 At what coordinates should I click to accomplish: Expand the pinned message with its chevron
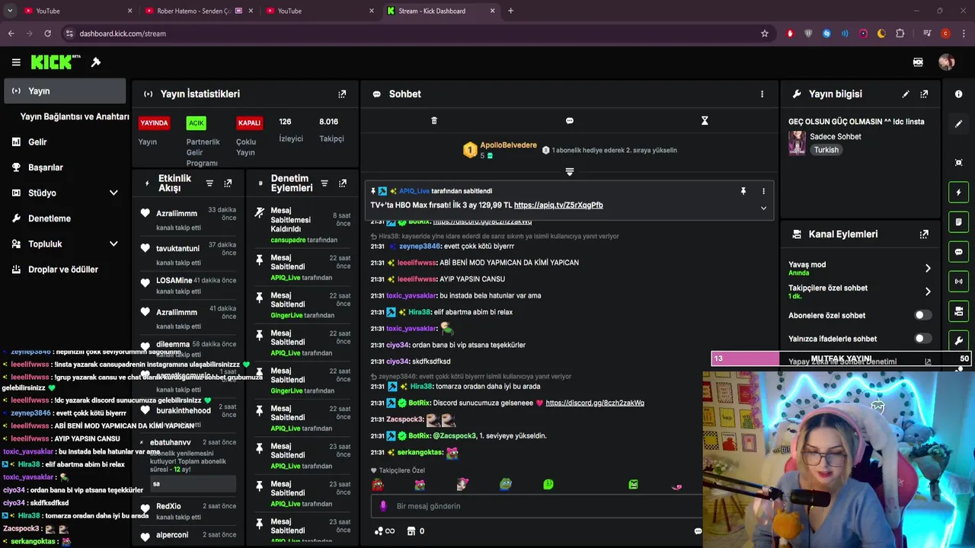pyautogui.click(x=763, y=208)
